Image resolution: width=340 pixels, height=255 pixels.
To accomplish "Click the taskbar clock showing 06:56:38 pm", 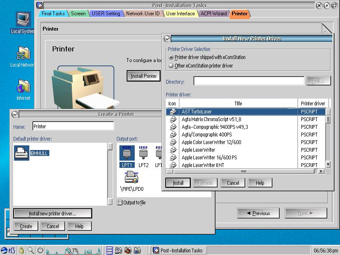I will point(326,251).
